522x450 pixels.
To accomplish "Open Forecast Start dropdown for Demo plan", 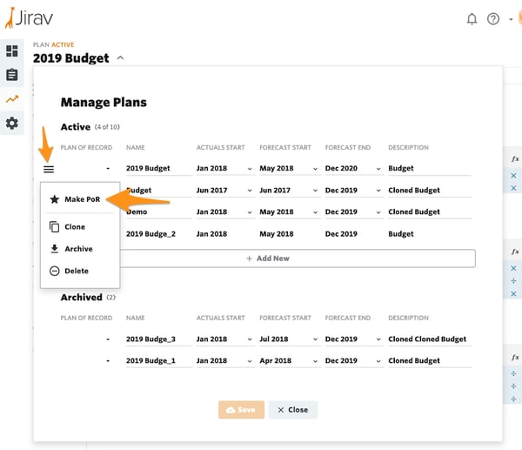I will [290, 212].
